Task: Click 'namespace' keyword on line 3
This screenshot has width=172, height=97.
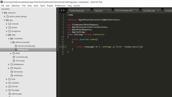Action: click(72, 20)
